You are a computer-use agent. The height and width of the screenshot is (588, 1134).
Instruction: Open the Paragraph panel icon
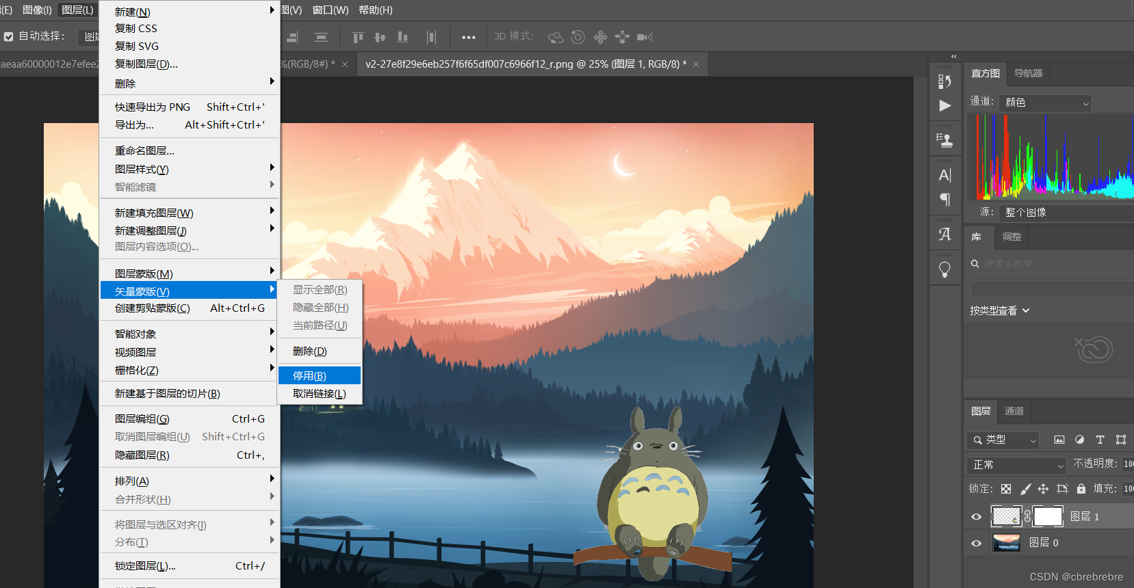tap(945, 200)
